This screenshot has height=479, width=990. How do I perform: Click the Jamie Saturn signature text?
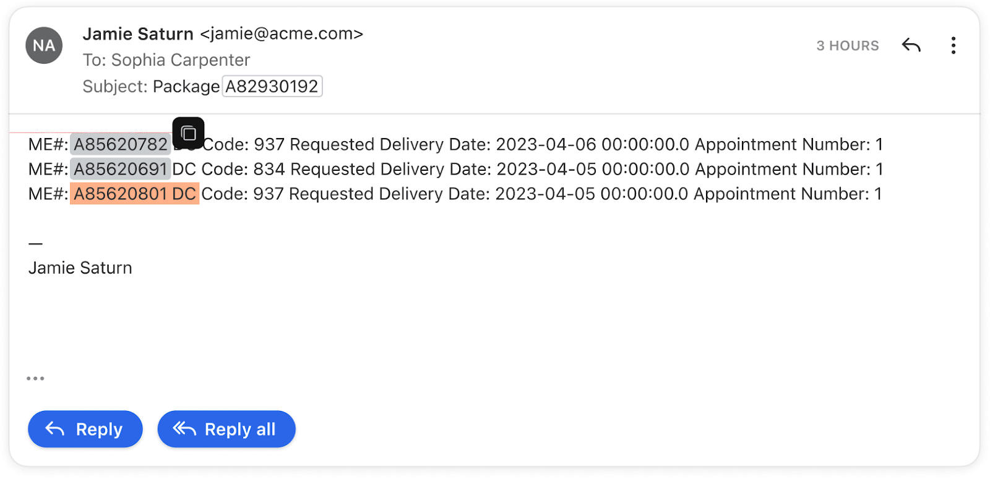pos(80,268)
